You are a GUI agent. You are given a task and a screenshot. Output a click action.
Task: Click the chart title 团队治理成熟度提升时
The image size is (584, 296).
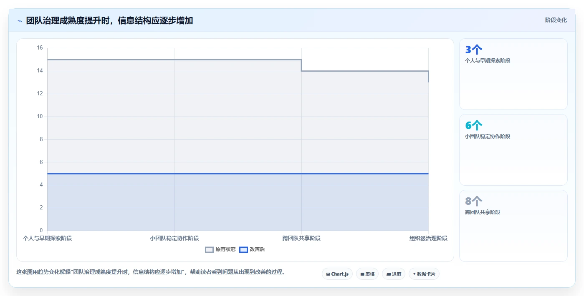tap(109, 20)
